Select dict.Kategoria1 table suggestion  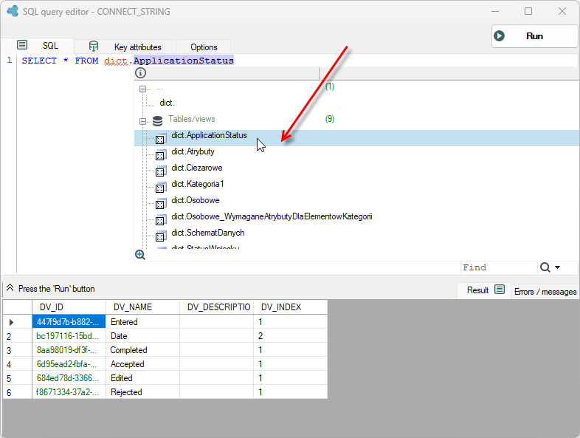pos(198,184)
